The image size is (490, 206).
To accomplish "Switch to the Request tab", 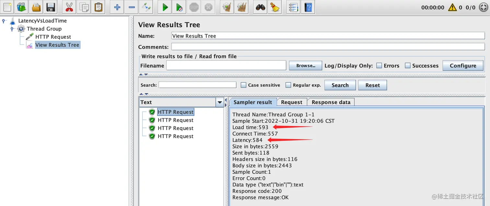I will [x=292, y=102].
